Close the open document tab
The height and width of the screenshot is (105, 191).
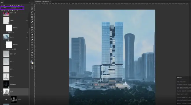[x=50, y=1]
